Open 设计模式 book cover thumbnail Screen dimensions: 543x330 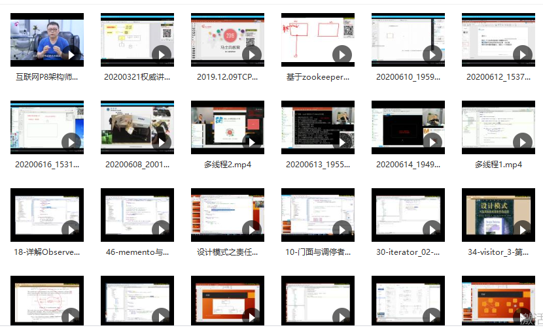click(499, 215)
